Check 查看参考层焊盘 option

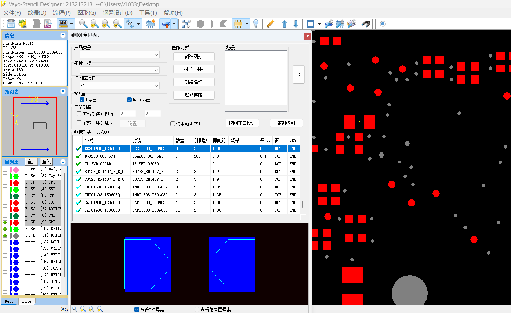197,310
